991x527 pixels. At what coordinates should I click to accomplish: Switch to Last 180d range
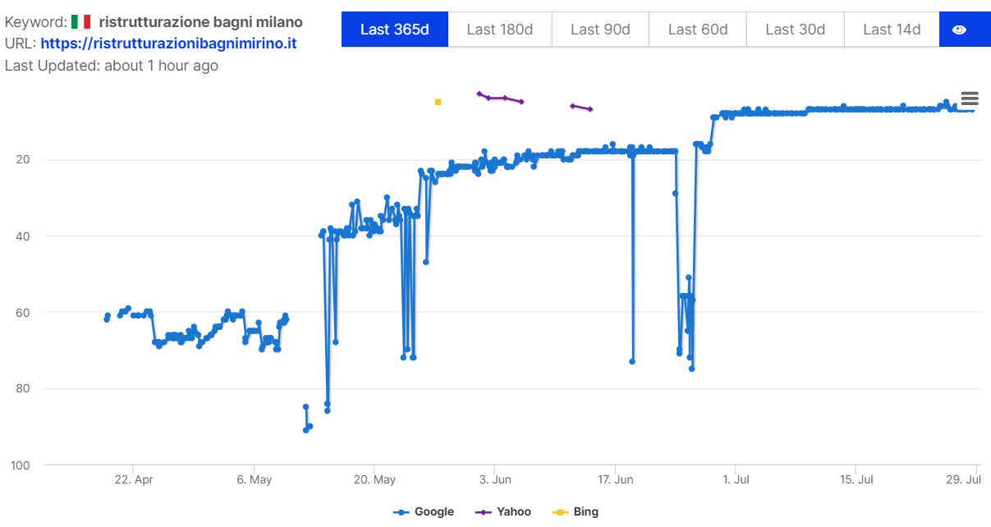[500, 30]
